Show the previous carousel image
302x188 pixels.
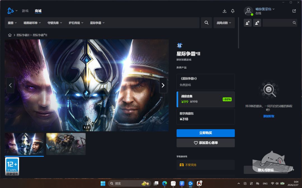pos(10,85)
